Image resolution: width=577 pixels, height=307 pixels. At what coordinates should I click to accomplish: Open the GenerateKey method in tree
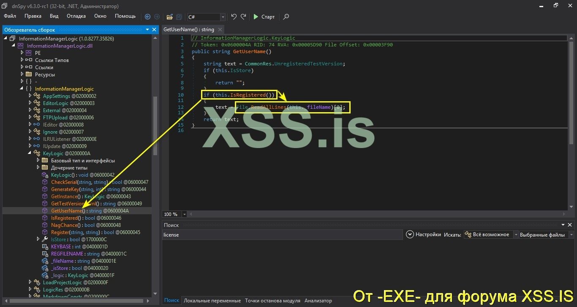pos(98,189)
